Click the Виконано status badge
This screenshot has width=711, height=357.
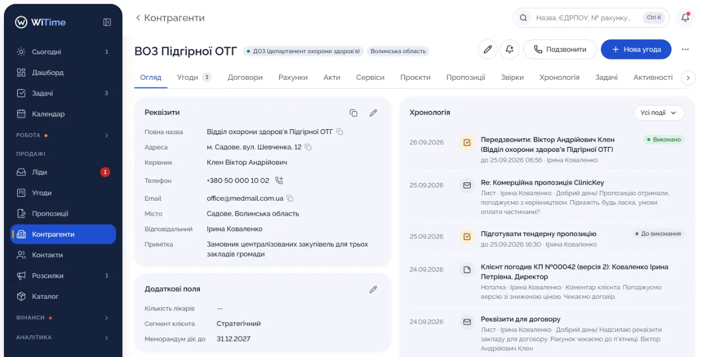(664, 140)
